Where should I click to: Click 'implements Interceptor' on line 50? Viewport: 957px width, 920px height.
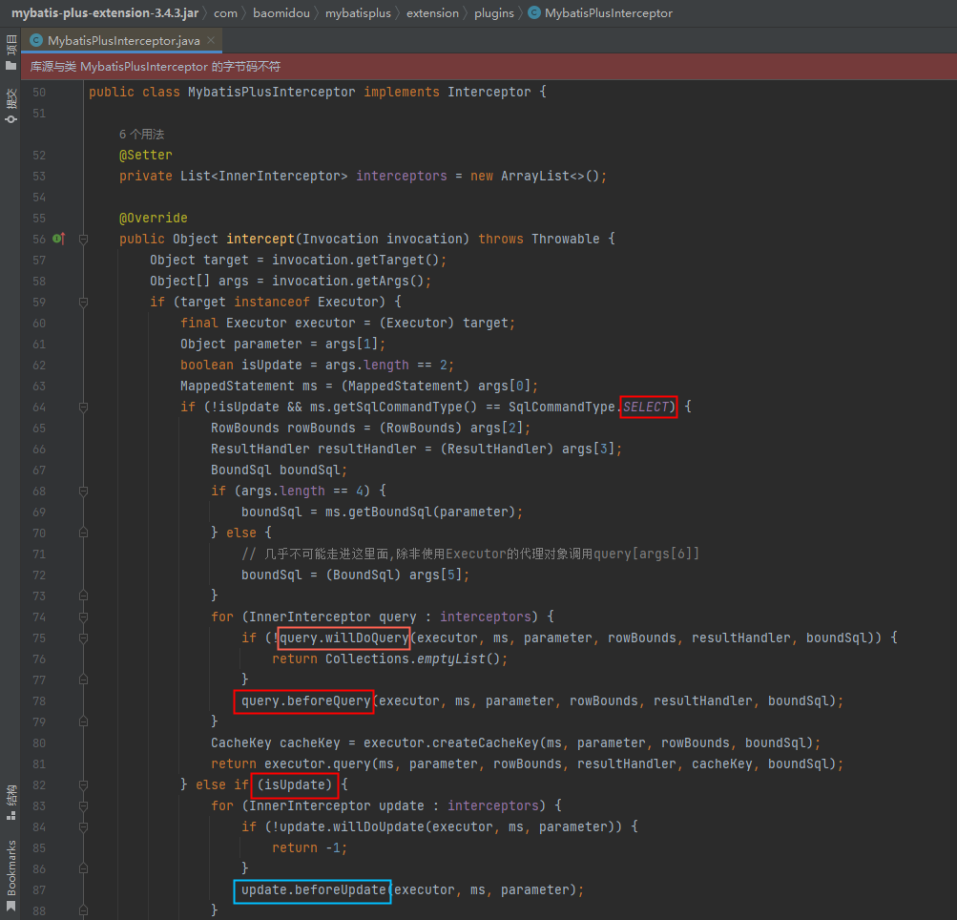(447, 92)
